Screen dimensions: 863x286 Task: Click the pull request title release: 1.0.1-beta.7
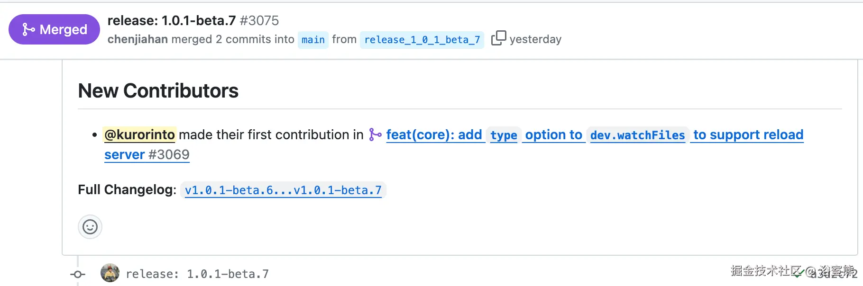click(x=172, y=20)
